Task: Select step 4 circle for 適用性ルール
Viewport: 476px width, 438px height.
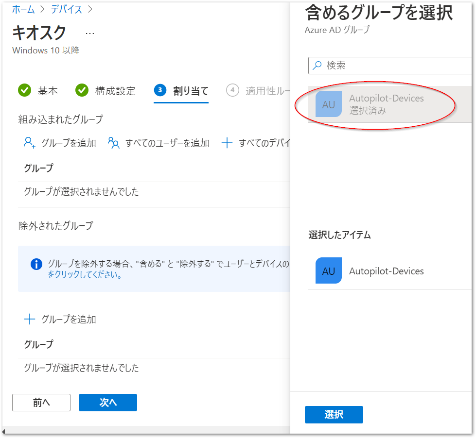Action: (x=233, y=90)
